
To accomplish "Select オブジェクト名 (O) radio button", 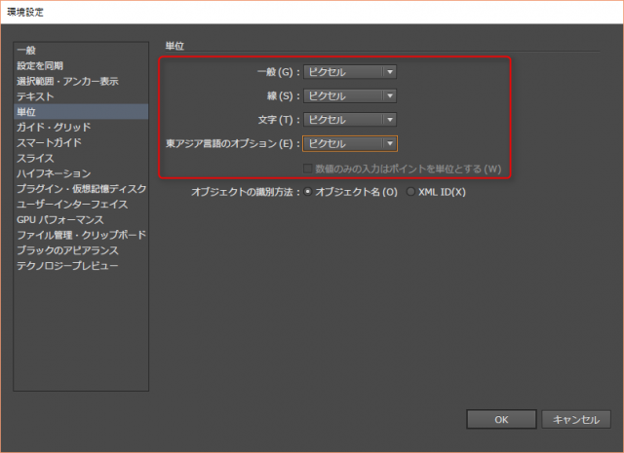I will pyautogui.click(x=308, y=192).
